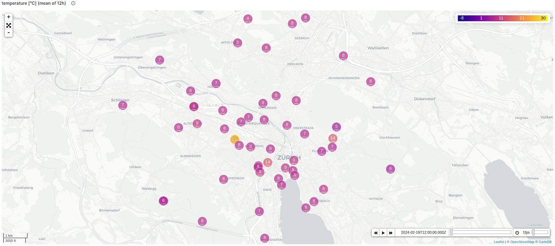The image size is (555, 246).
Task: Select the ZHBG station marker showing 5
Action: point(336,127)
